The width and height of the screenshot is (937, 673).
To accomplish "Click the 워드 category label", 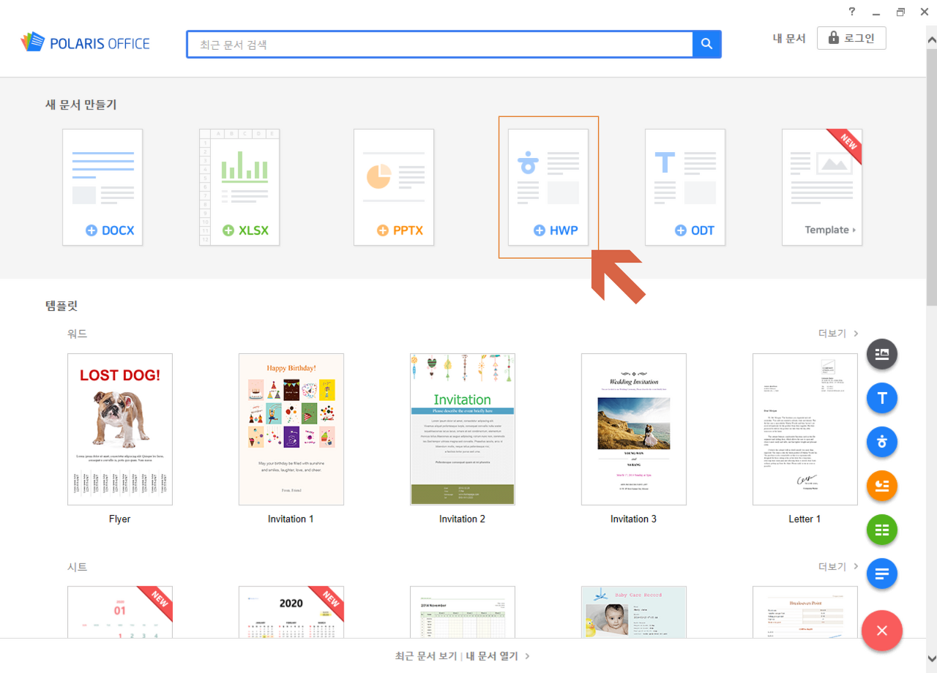I will [77, 334].
